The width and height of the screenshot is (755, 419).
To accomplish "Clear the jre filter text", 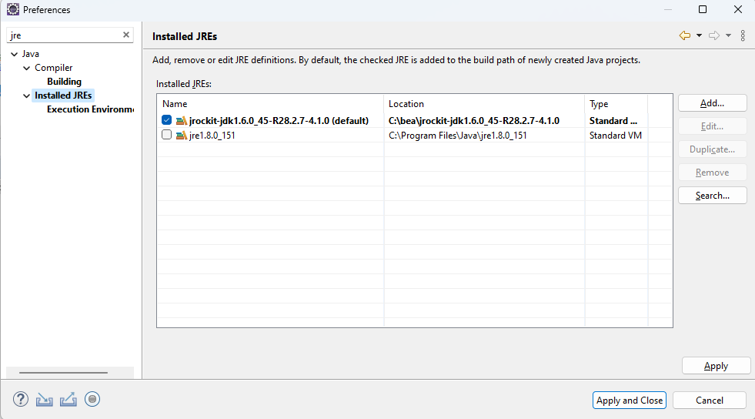I will tap(126, 35).
